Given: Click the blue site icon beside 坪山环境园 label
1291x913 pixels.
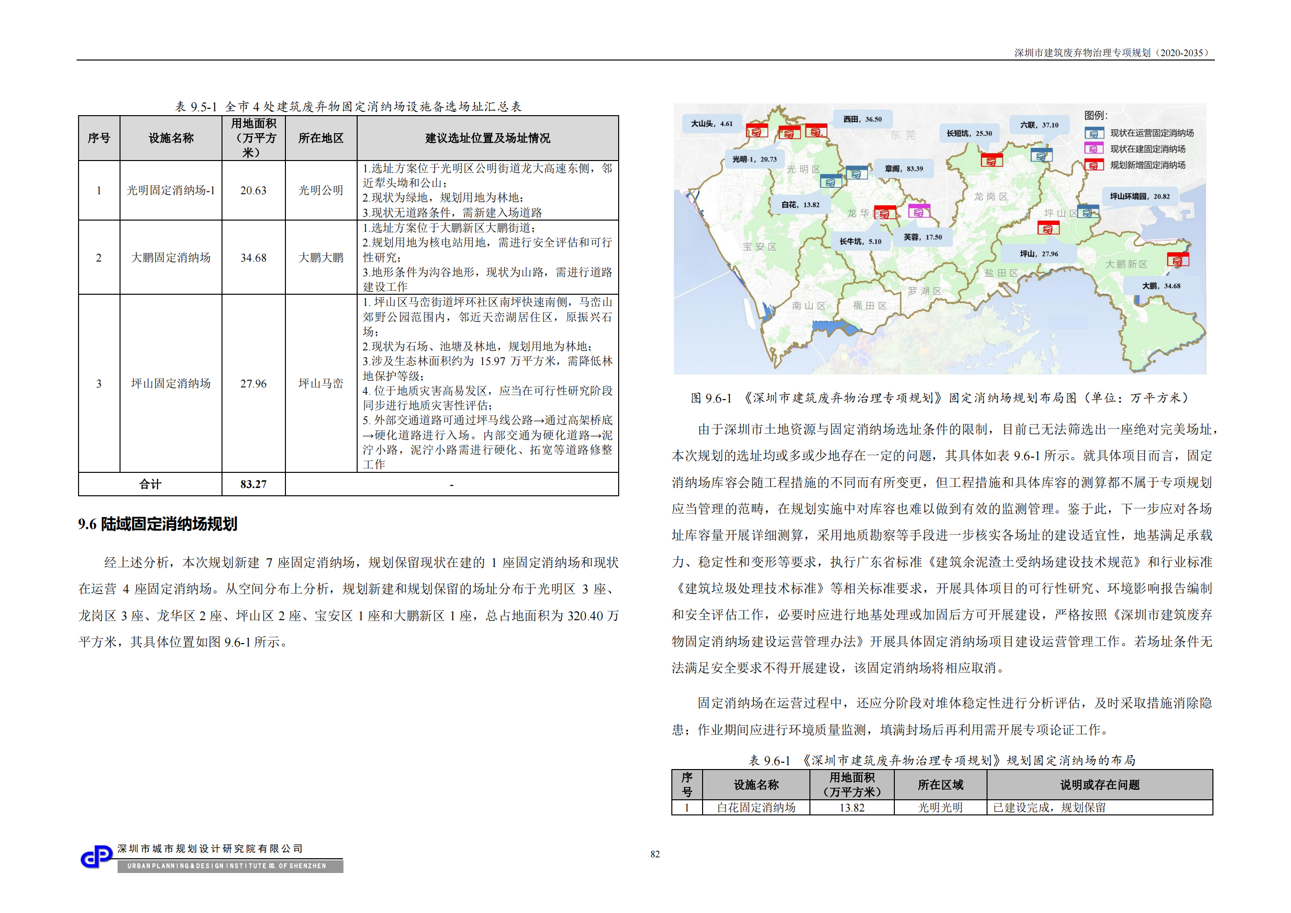Looking at the screenshot, I should click(x=1088, y=211).
